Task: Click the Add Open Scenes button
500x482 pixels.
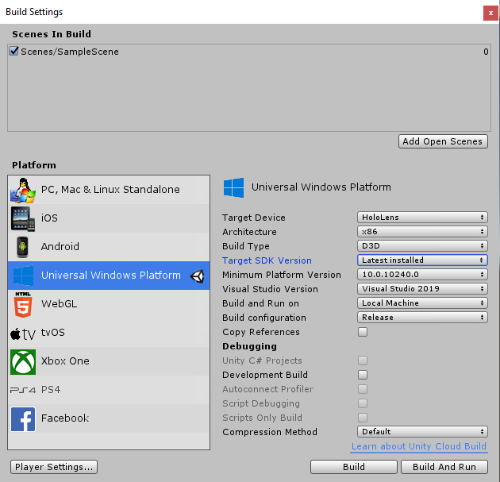Action: coord(443,141)
